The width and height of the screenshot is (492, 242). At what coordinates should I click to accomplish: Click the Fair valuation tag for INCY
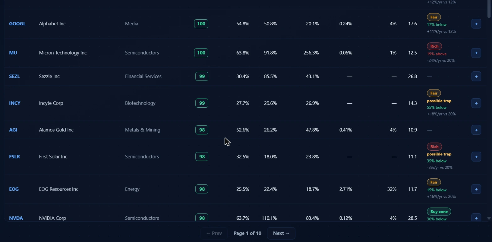[x=434, y=93]
